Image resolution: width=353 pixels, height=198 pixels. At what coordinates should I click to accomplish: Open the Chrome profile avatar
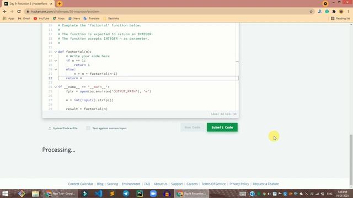[x=341, y=12]
